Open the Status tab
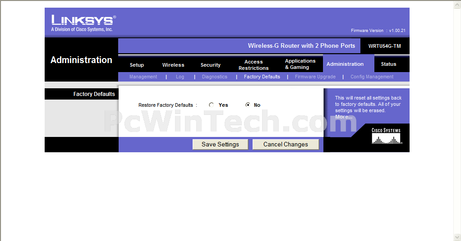This screenshot has width=461, height=241. click(388, 64)
